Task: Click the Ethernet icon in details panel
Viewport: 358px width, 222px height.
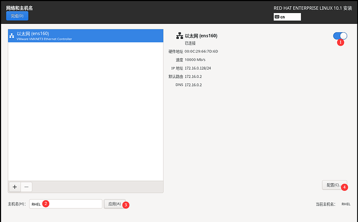Action: pos(180,36)
